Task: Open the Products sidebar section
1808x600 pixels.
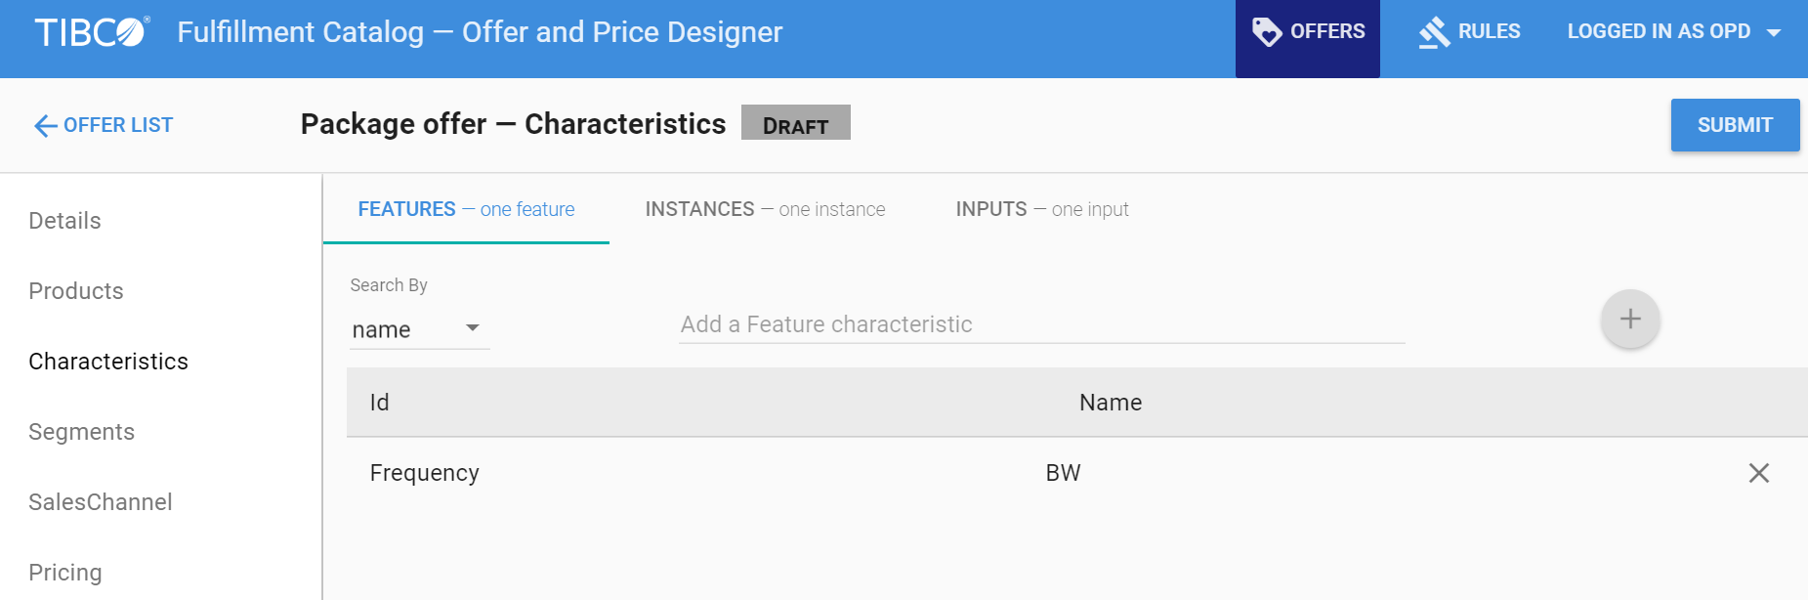Action: [76, 291]
